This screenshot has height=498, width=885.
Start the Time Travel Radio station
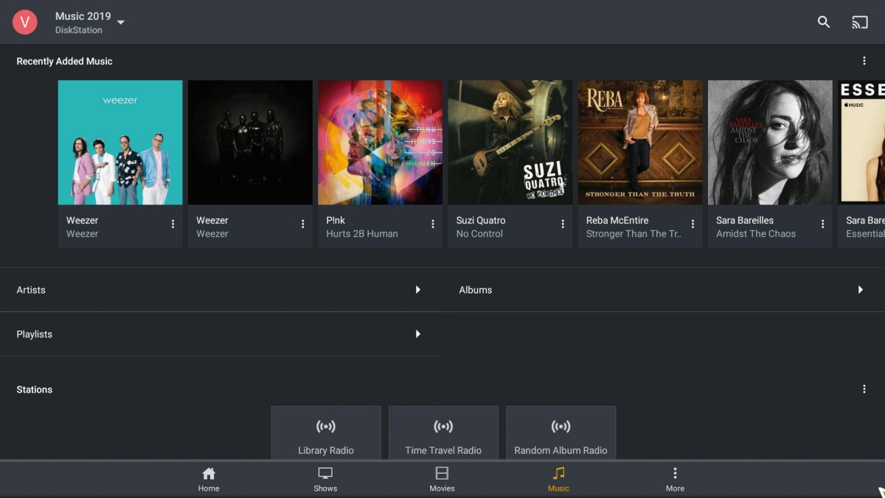click(x=443, y=433)
